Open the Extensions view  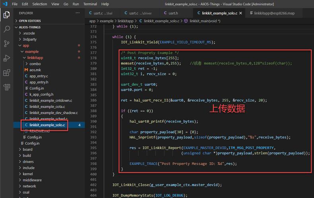click(7, 73)
